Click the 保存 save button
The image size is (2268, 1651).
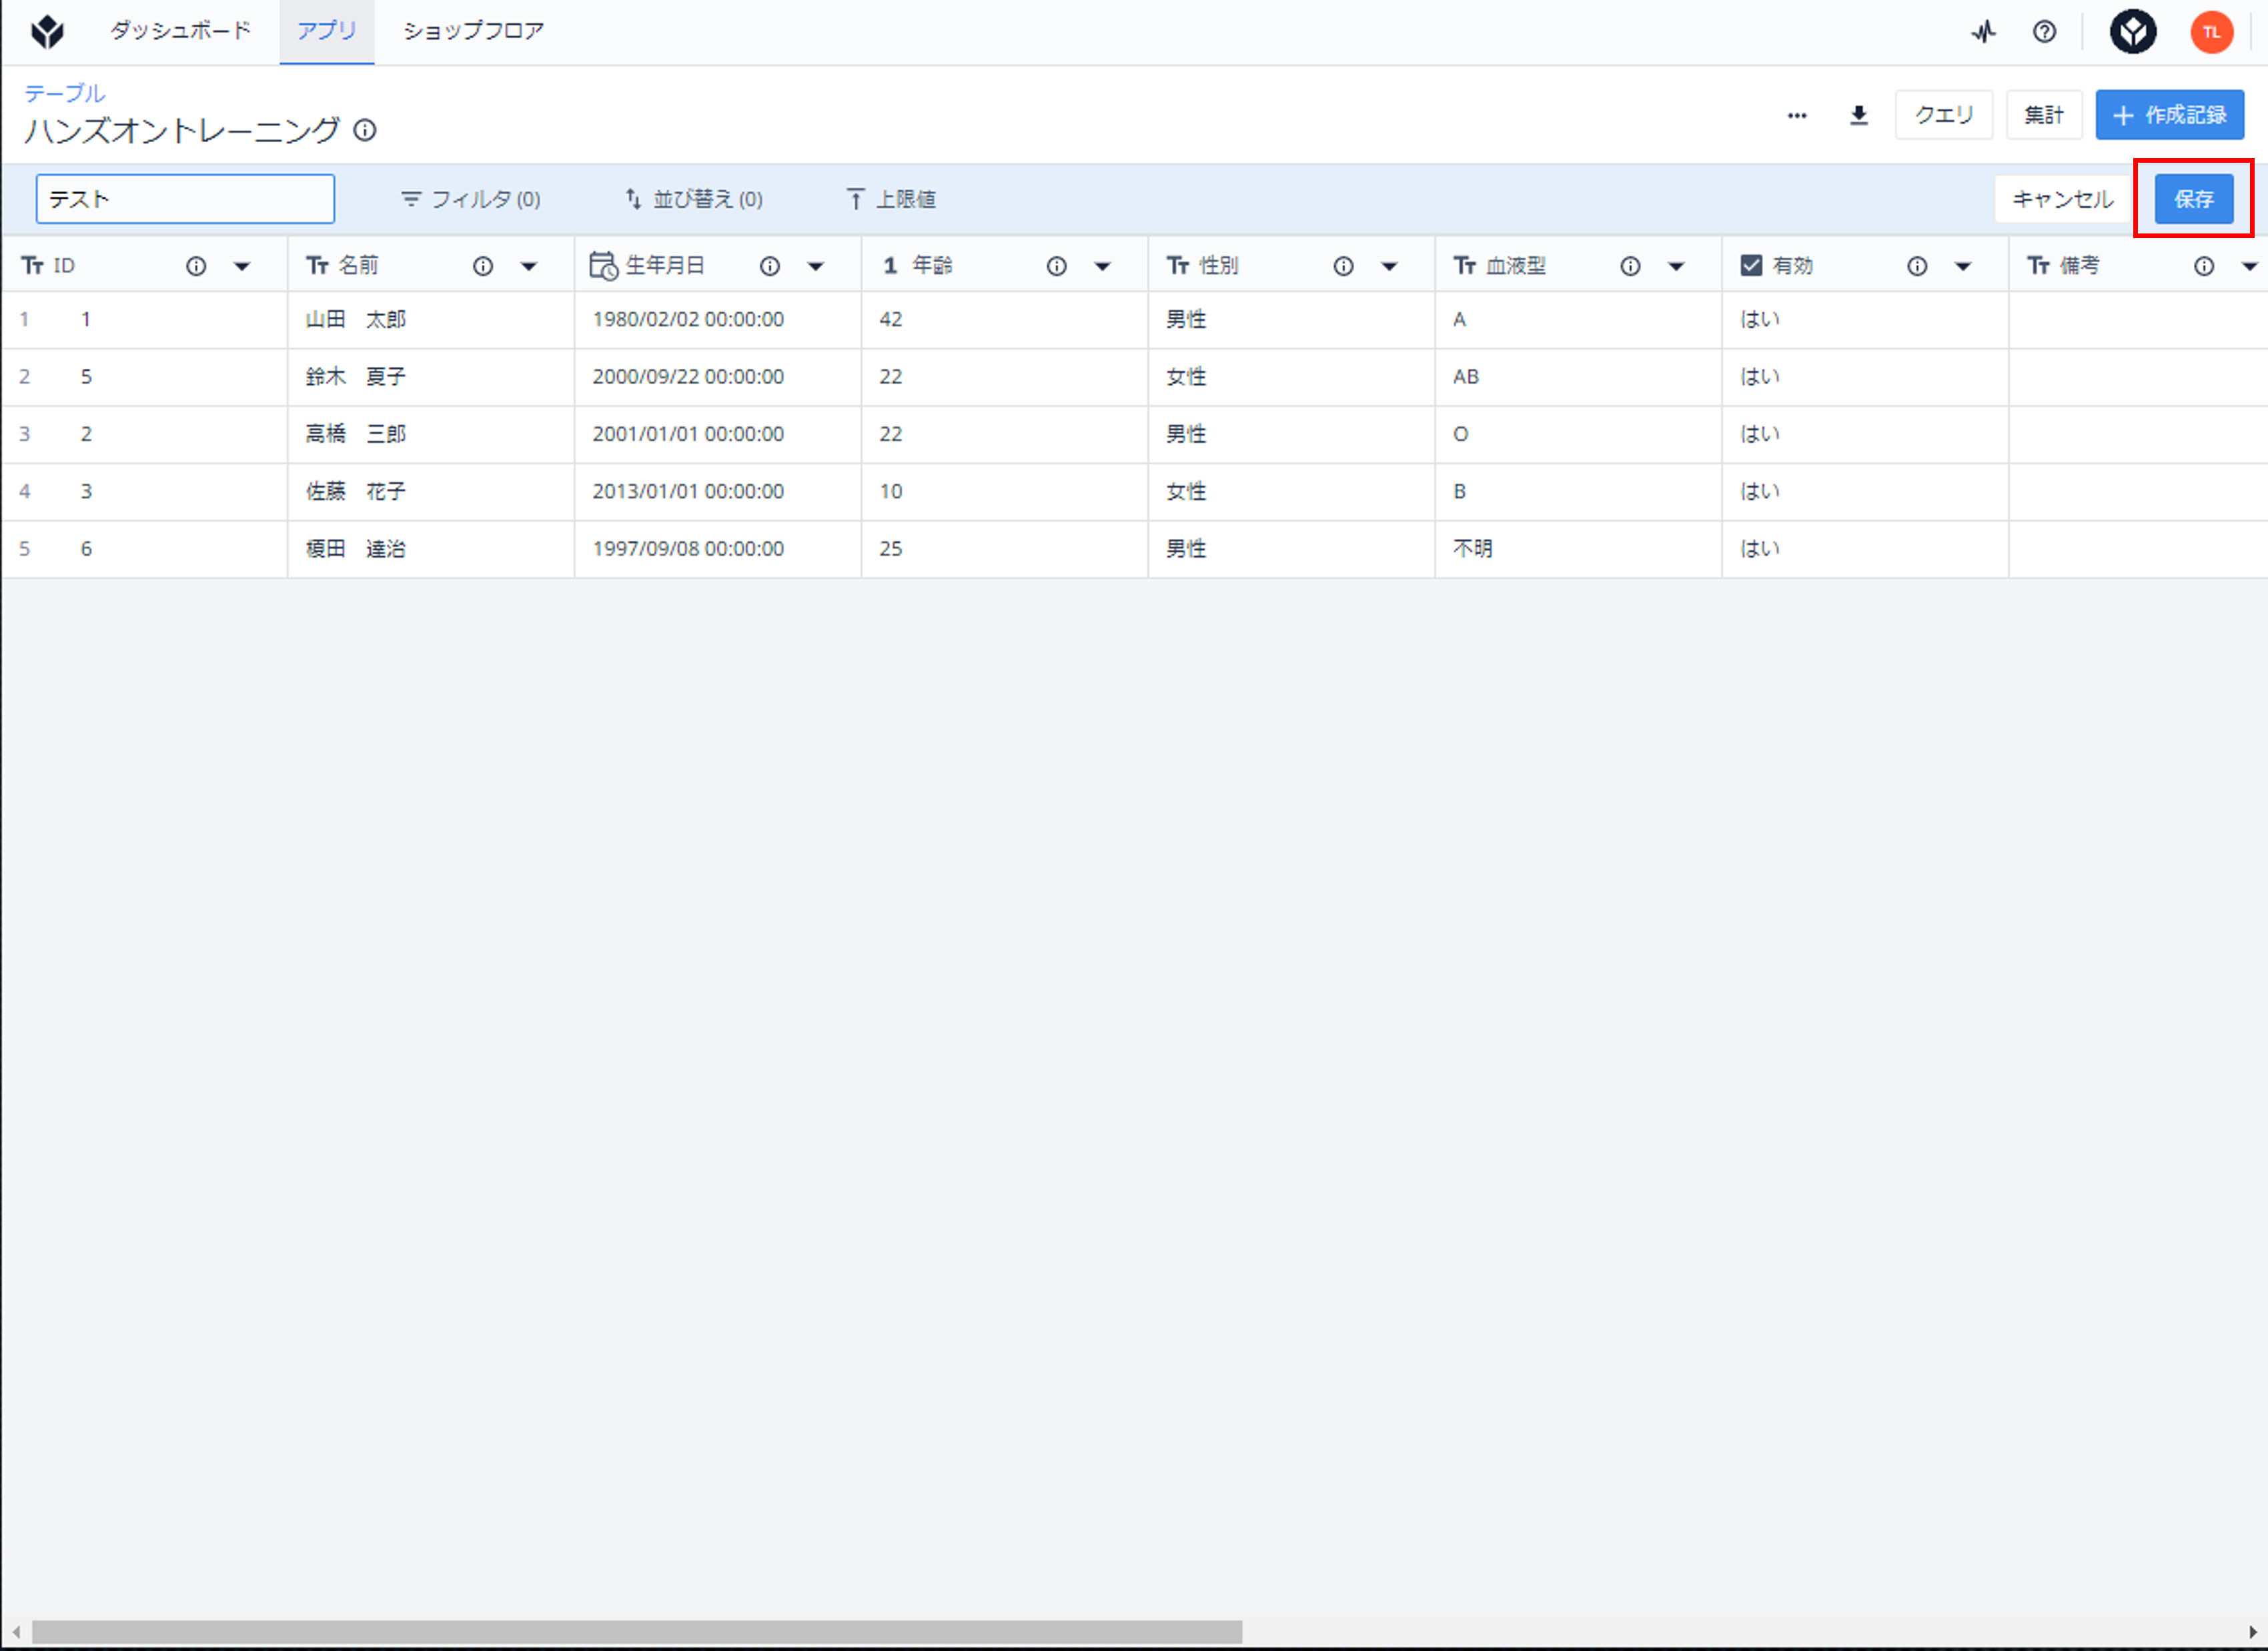tap(2193, 199)
